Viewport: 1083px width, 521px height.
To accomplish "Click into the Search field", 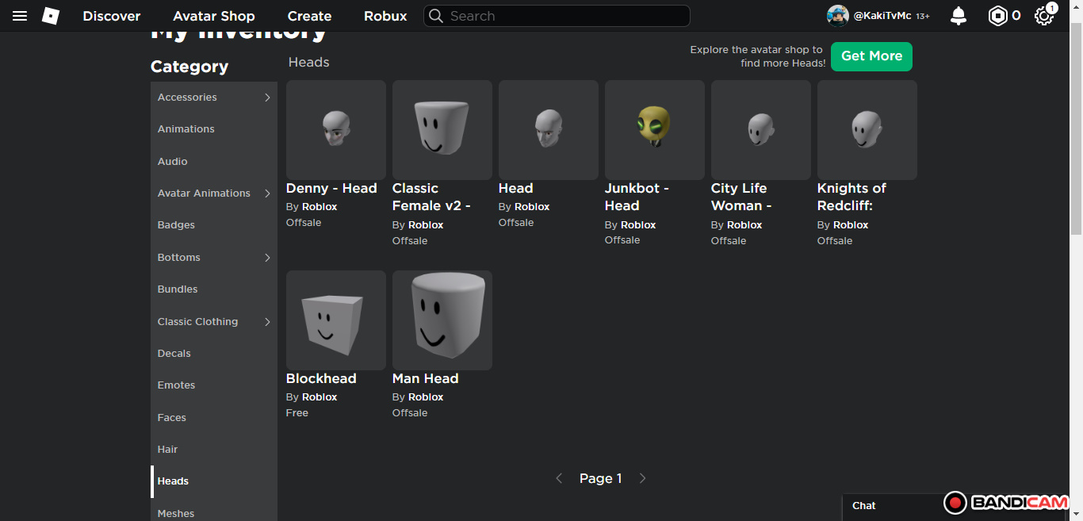I will (x=563, y=16).
